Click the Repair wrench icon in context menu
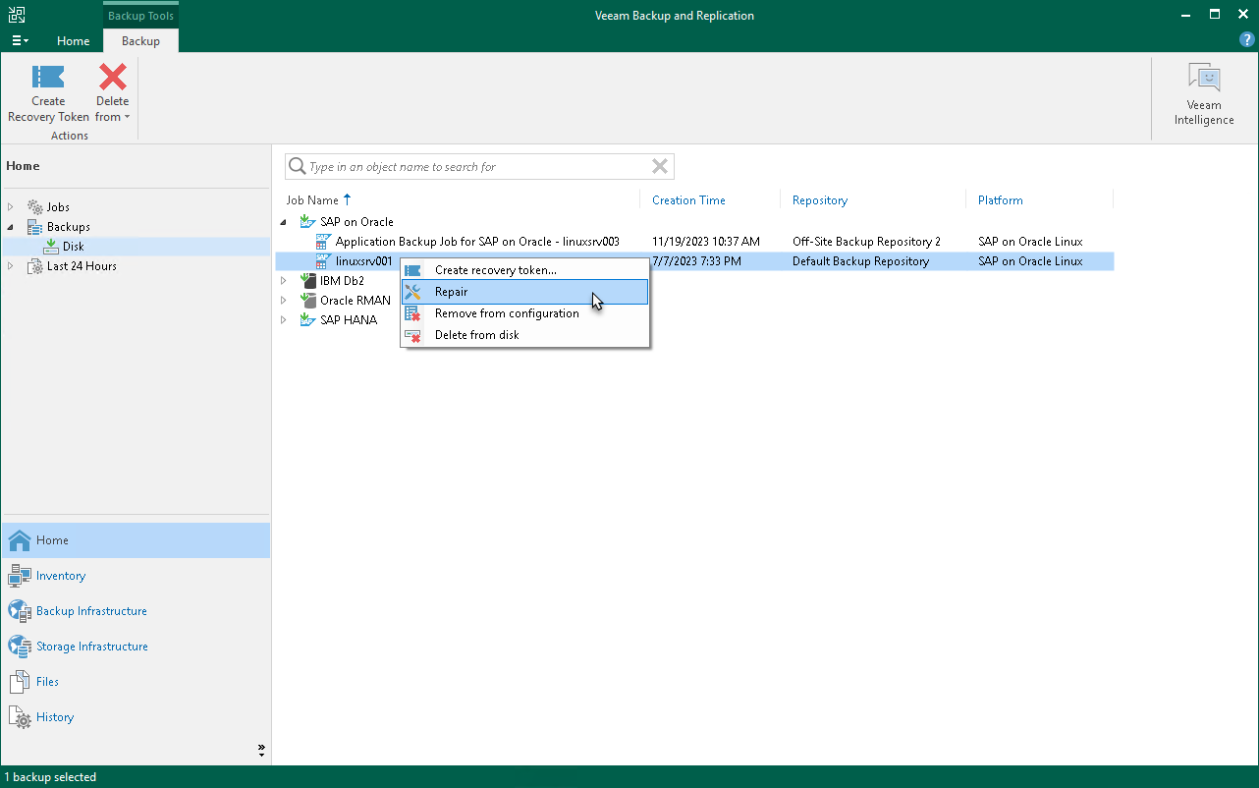 point(413,292)
